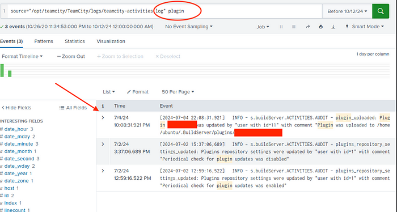This screenshot has width=397, height=212.
Task: Select the tall first timeline bar
Action: (x=2, y=70)
